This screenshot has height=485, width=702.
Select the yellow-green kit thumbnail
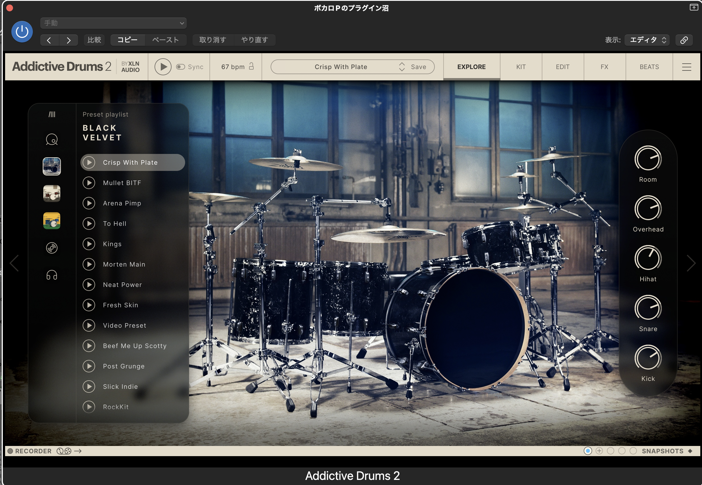52,221
